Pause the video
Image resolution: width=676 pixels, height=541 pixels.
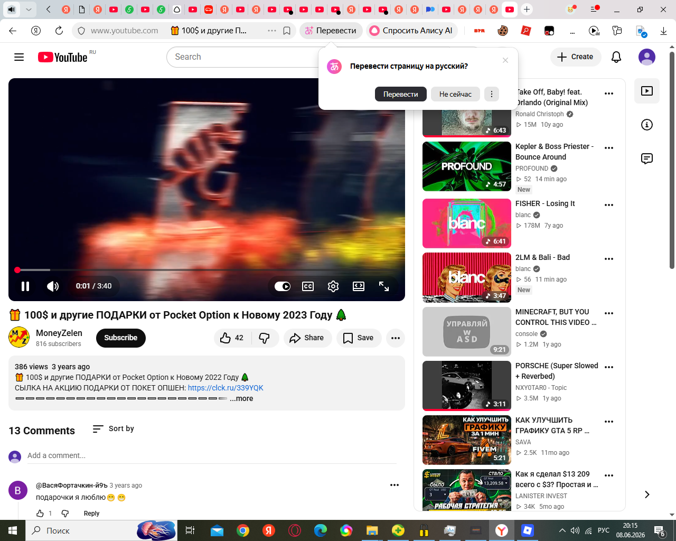coord(25,286)
